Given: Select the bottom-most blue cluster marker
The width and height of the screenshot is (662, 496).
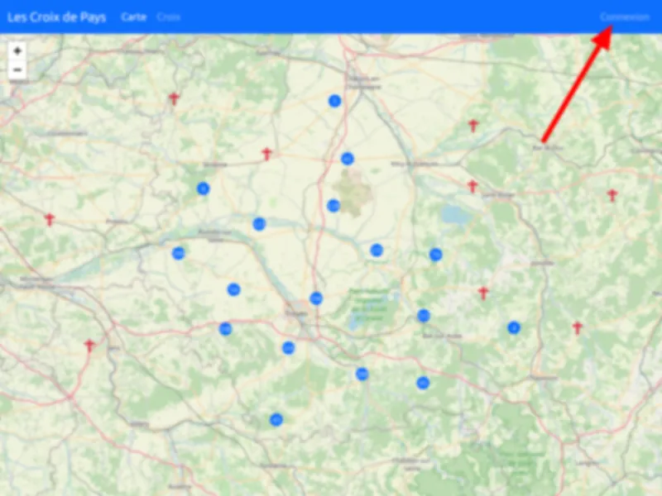Looking at the screenshot, I should [x=276, y=419].
